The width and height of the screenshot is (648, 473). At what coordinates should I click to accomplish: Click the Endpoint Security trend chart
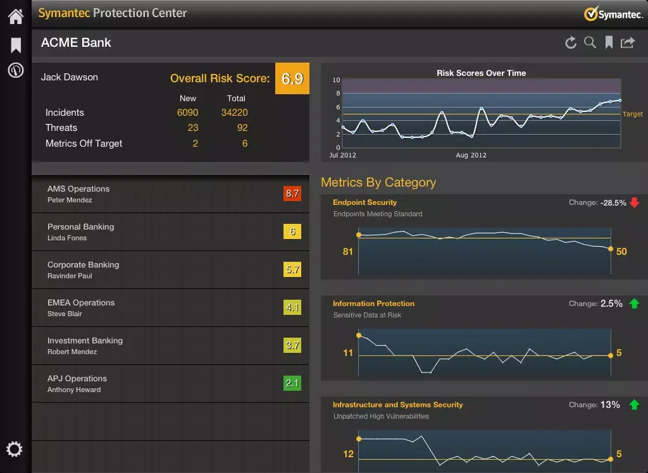point(484,251)
